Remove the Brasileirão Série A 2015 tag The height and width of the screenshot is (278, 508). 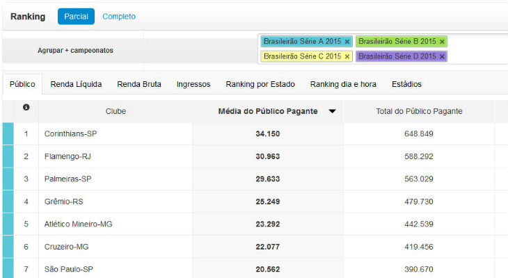point(347,42)
